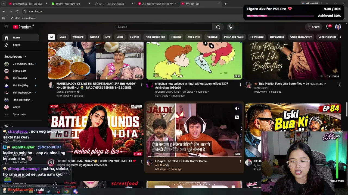
Task: Expand the Subscriptions section
Action: [x=15, y=57]
